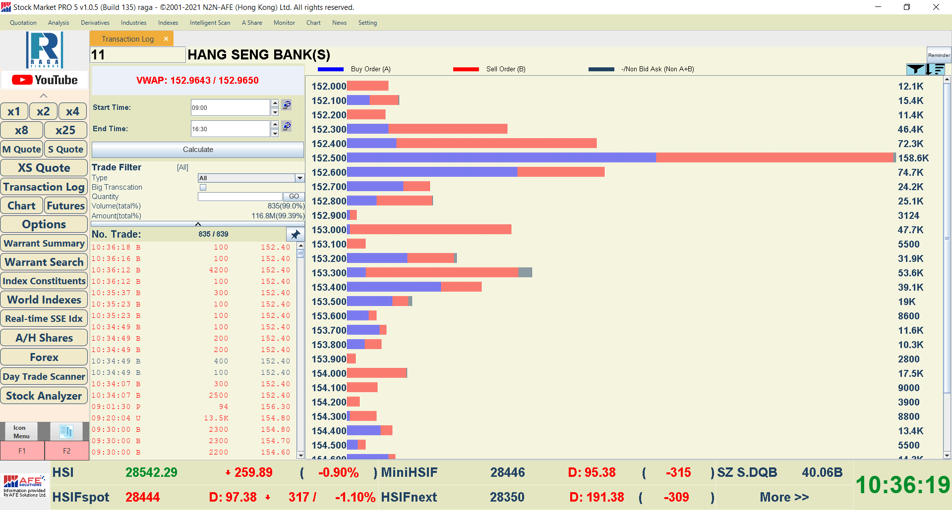
Task: Enable the Big Transaction checkbox
Action: (x=203, y=187)
